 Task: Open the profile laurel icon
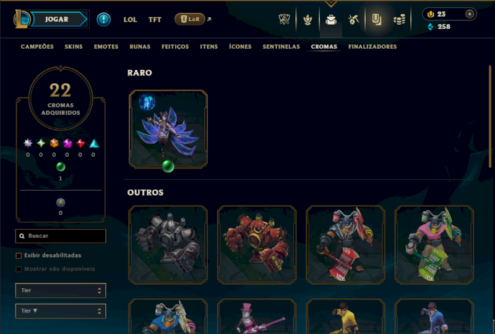pos(308,20)
